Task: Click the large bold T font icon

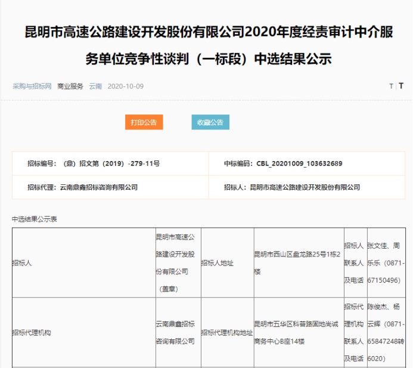Action: (x=401, y=86)
